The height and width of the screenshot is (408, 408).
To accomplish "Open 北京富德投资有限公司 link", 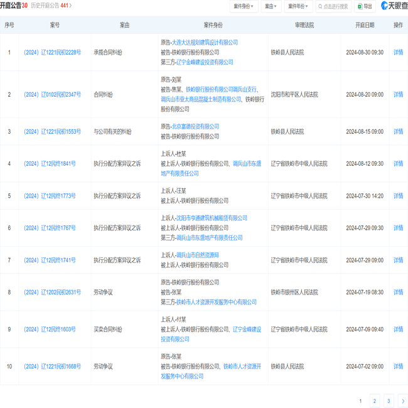I will point(196,126).
